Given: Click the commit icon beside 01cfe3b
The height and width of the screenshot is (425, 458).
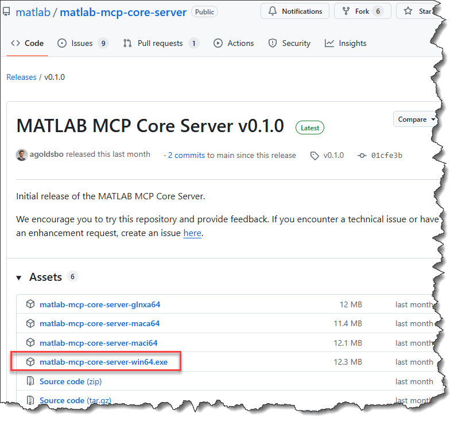Looking at the screenshot, I should point(362,155).
